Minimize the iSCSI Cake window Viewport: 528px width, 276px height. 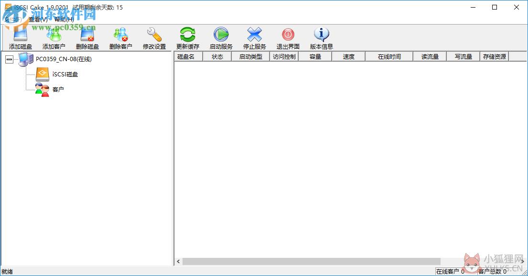(473, 8)
